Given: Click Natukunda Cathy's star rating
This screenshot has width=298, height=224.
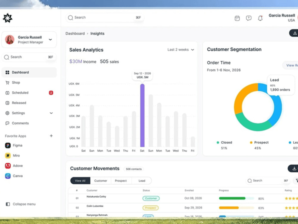Looking at the screenshot, I should (x=291, y=199).
